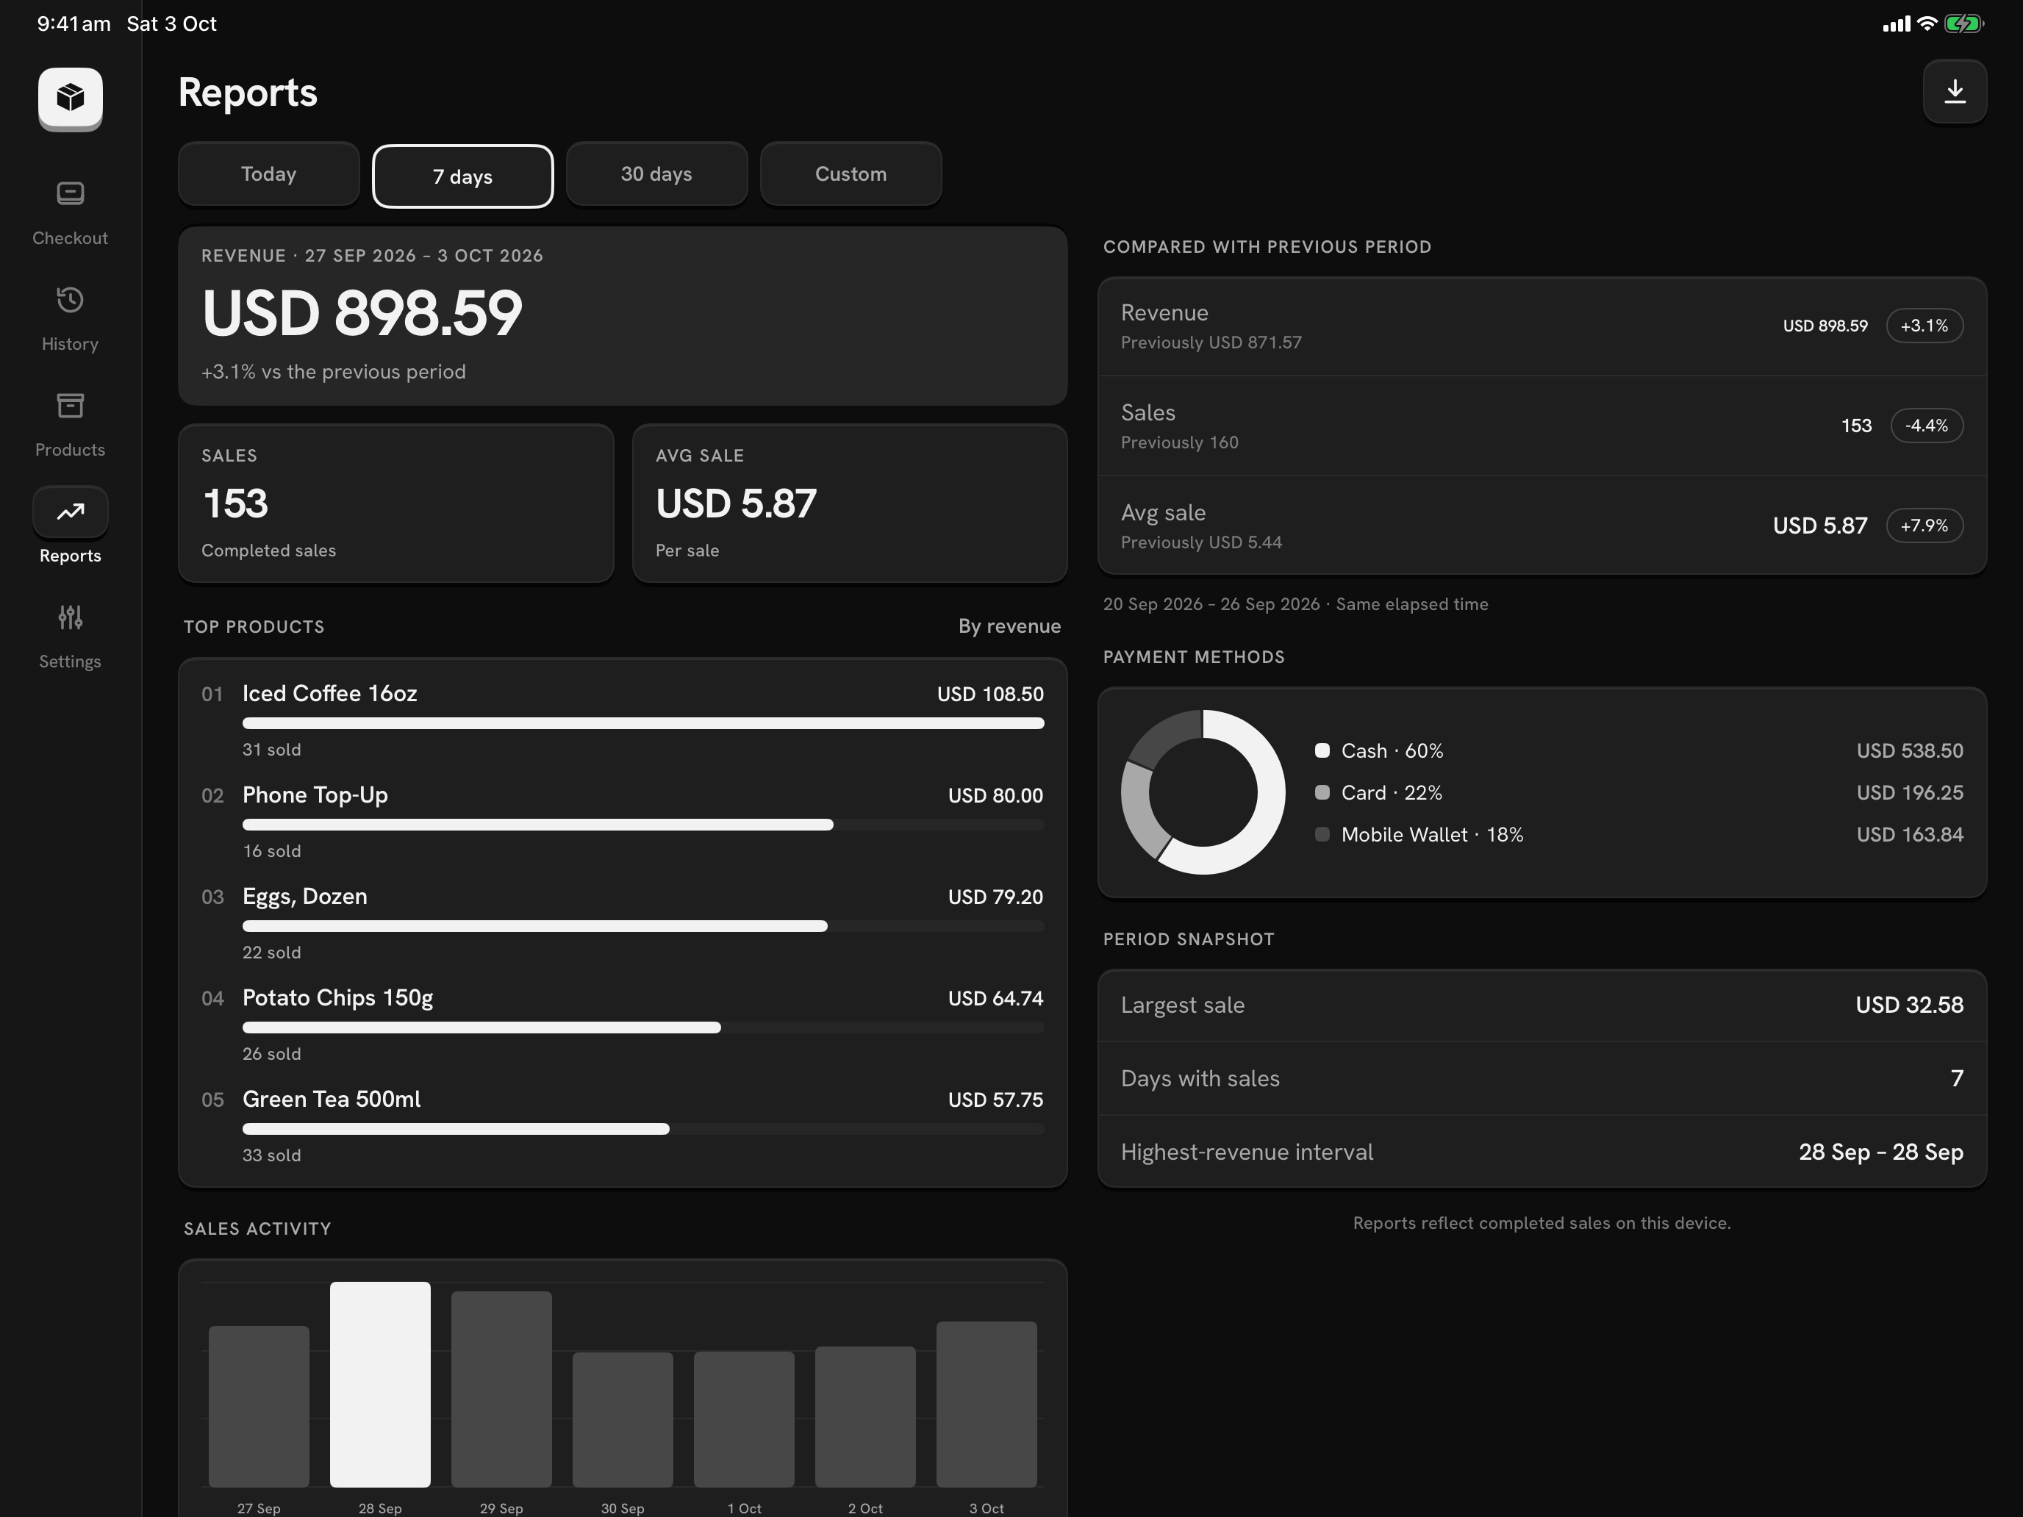Select the 28 Sep highlighted bar
Viewport: 2023px width, 1517px height.
tap(379, 1383)
